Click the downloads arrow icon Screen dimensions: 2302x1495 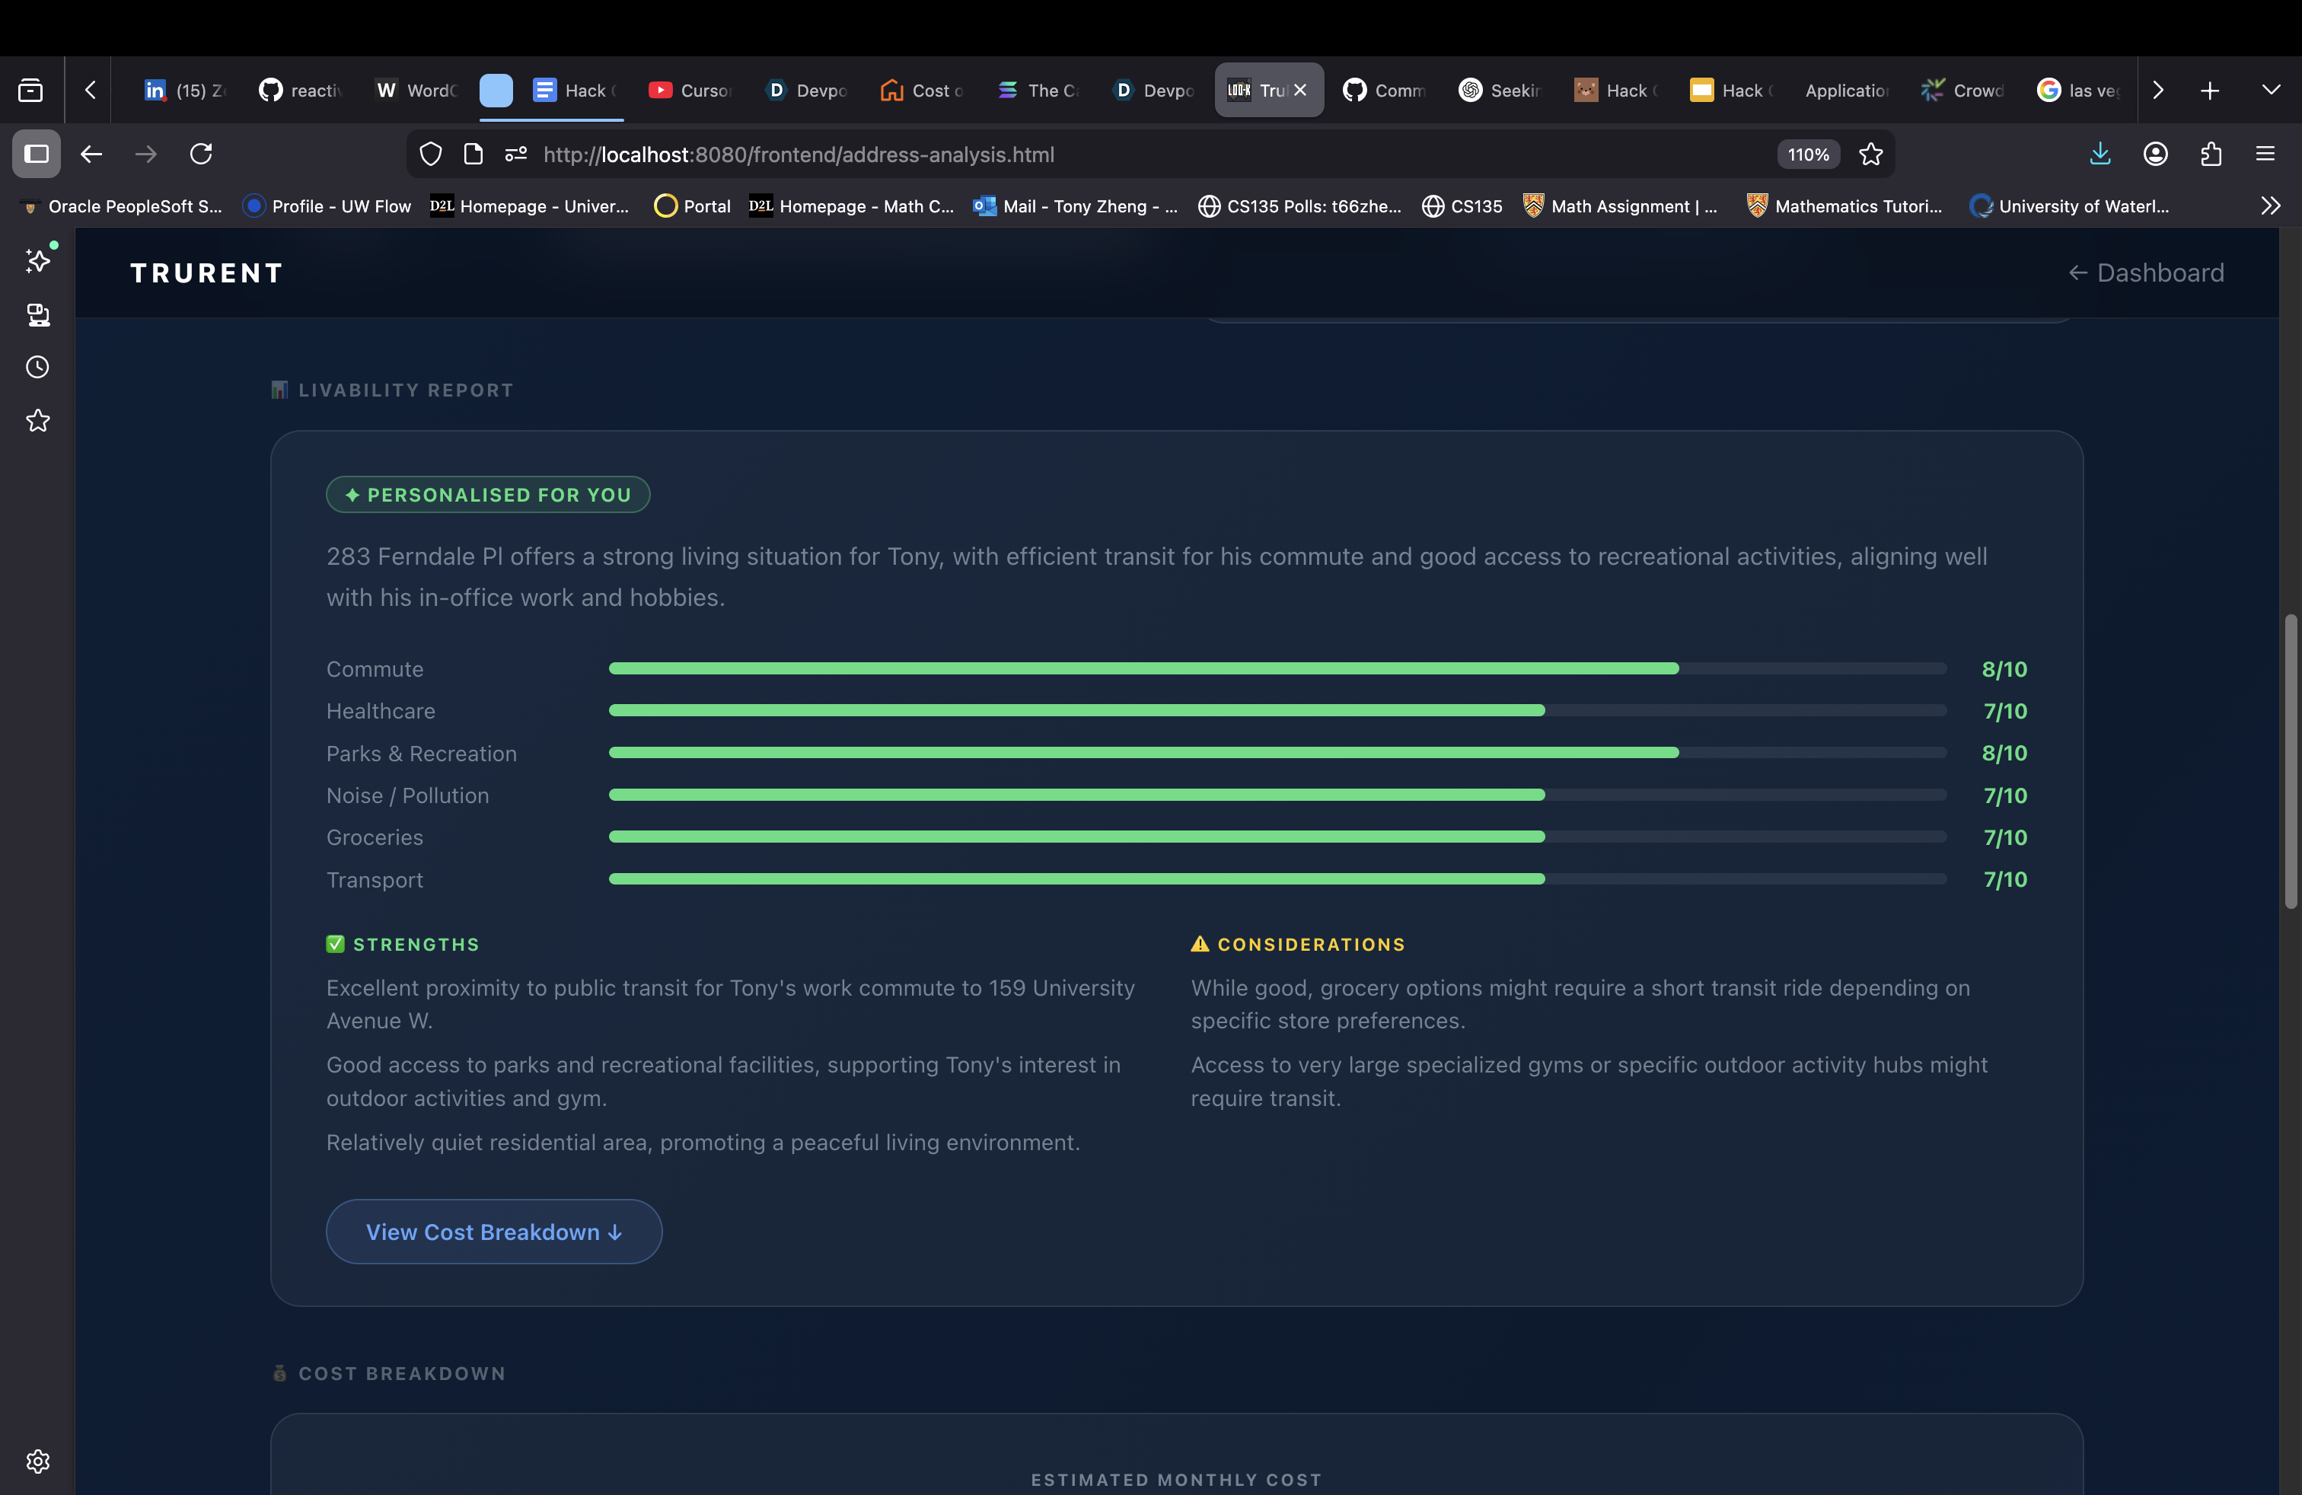click(2100, 154)
